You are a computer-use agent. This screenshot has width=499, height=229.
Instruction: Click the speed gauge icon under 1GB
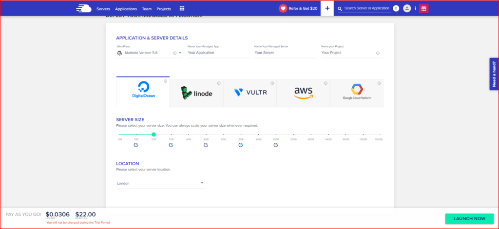click(136, 145)
